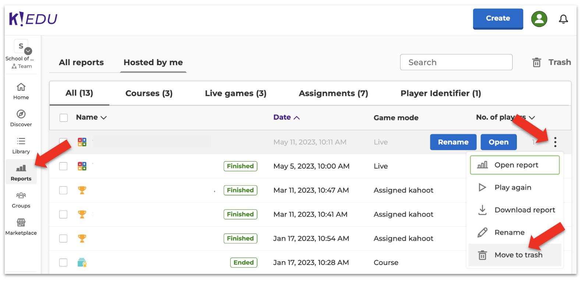Click the blue Create button

point(497,18)
